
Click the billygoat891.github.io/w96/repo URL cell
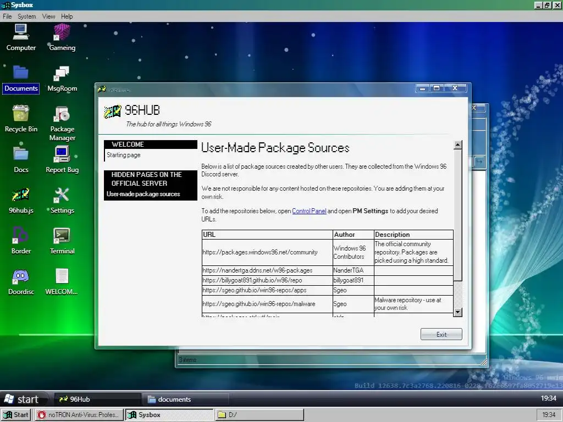pyautogui.click(x=267, y=280)
